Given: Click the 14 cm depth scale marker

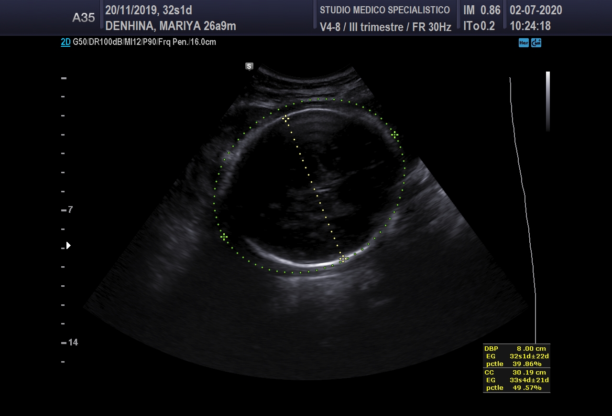Looking at the screenshot, I should [72, 343].
